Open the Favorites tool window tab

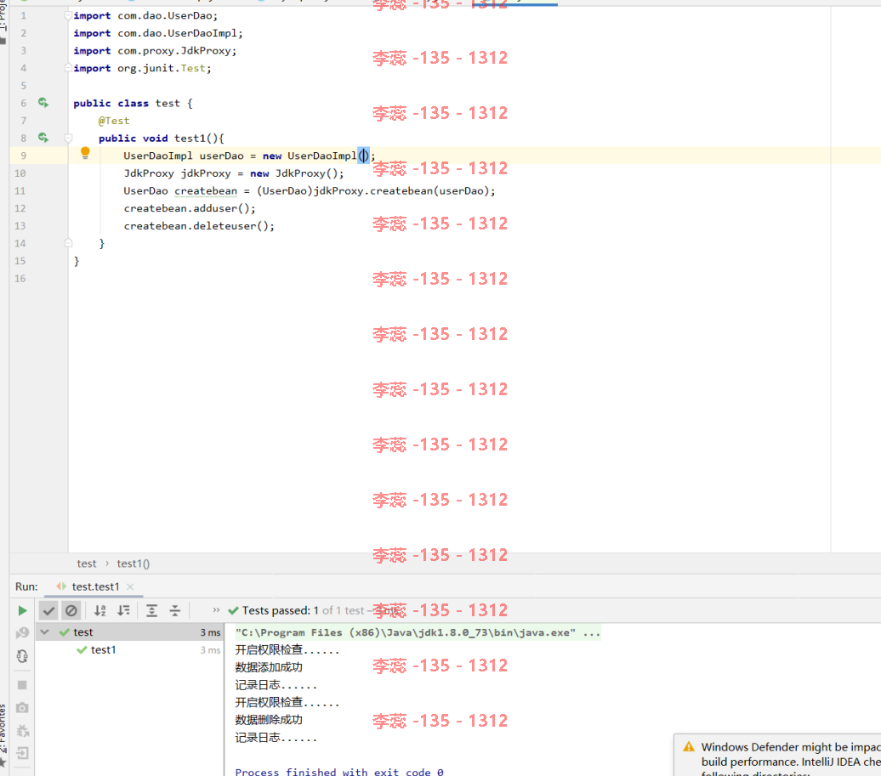(x=3, y=728)
